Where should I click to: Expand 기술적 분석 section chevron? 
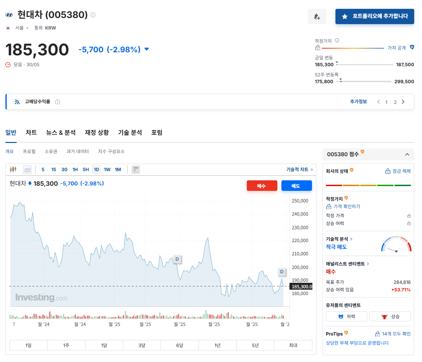click(351, 239)
